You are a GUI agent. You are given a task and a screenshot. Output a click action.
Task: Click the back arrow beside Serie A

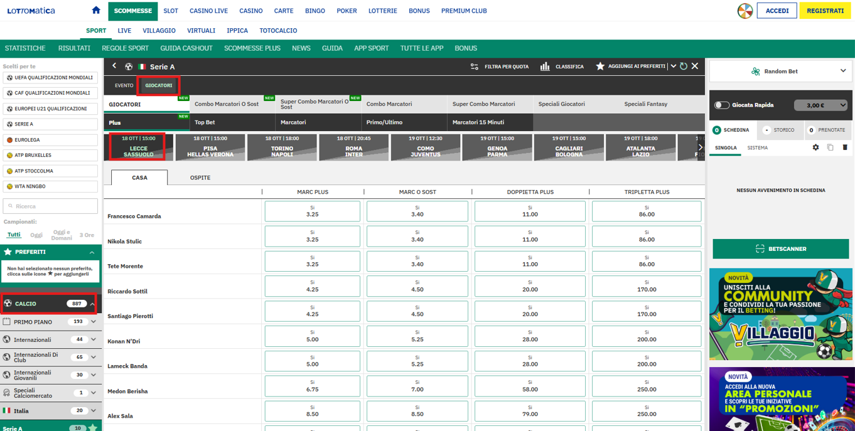point(114,66)
